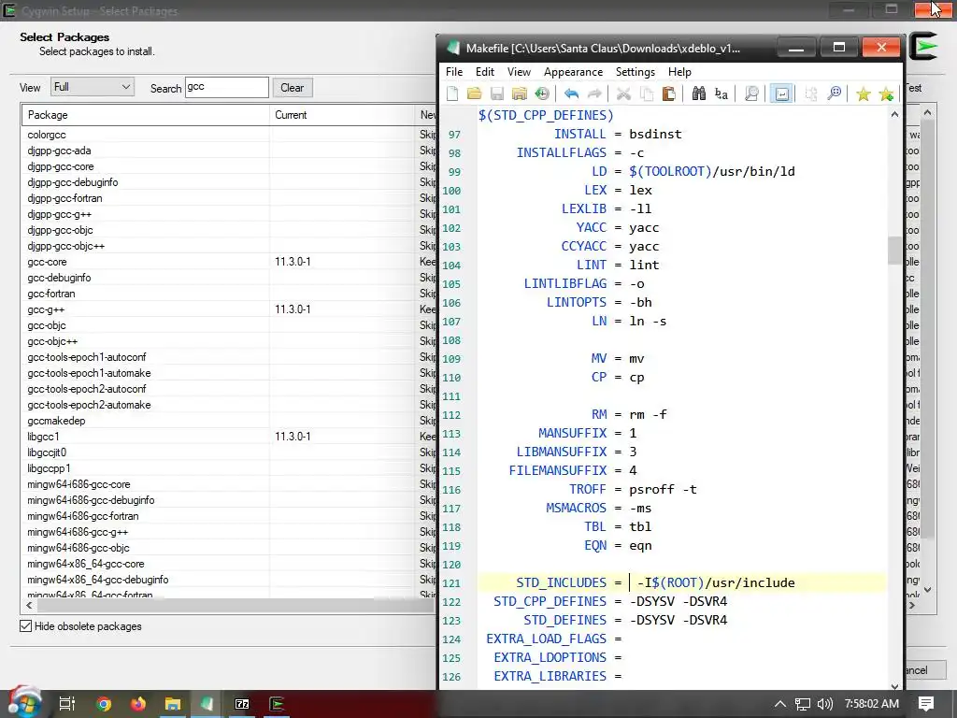
Task: Expand the View mode dropdown in Cygwin Setup
Action: [93, 87]
